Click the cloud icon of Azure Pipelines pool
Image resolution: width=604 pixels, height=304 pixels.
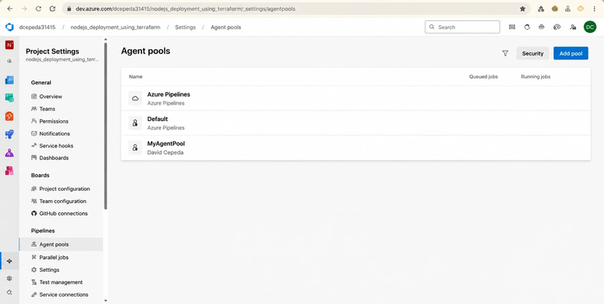pyautogui.click(x=135, y=98)
